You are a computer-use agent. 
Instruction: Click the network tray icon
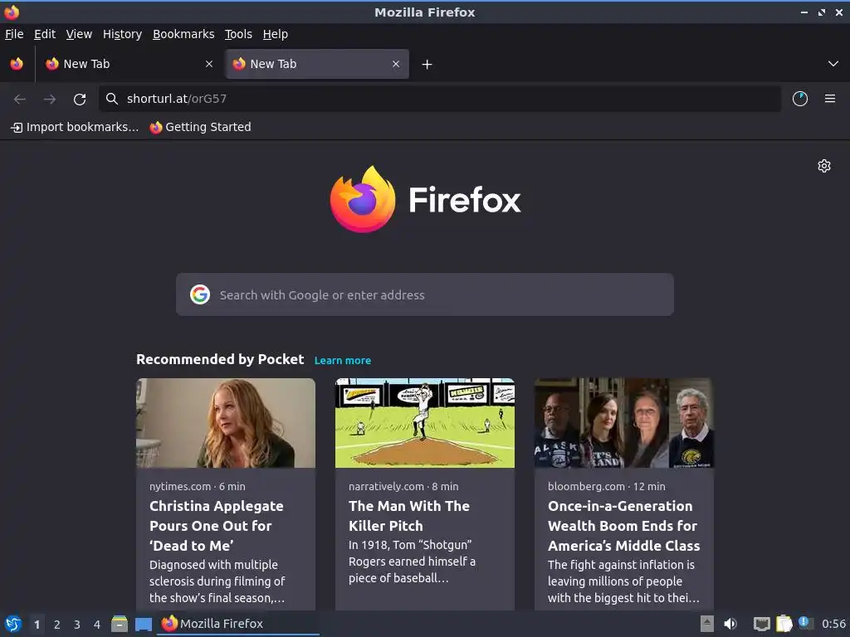[762, 624]
